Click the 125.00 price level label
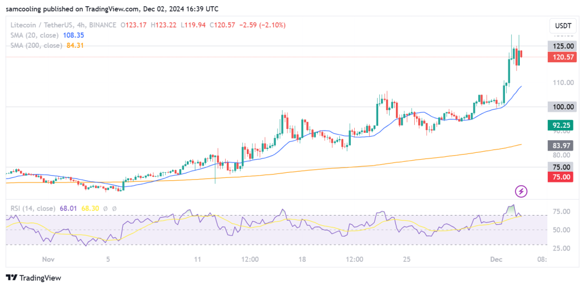Viewport: 585px width, 288px height. click(x=562, y=46)
